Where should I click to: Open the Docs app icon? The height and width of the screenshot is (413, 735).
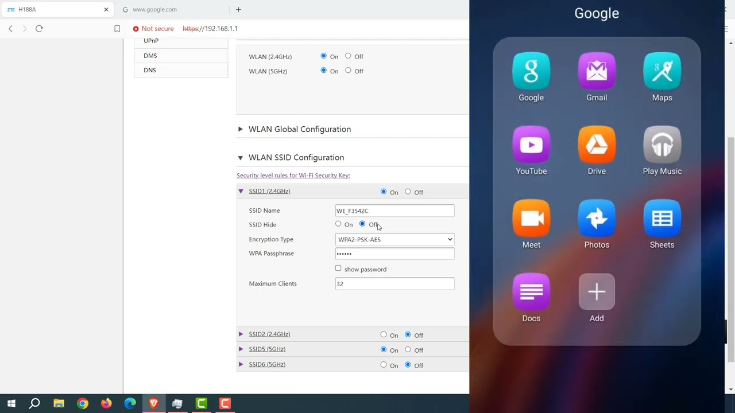coord(531,291)
